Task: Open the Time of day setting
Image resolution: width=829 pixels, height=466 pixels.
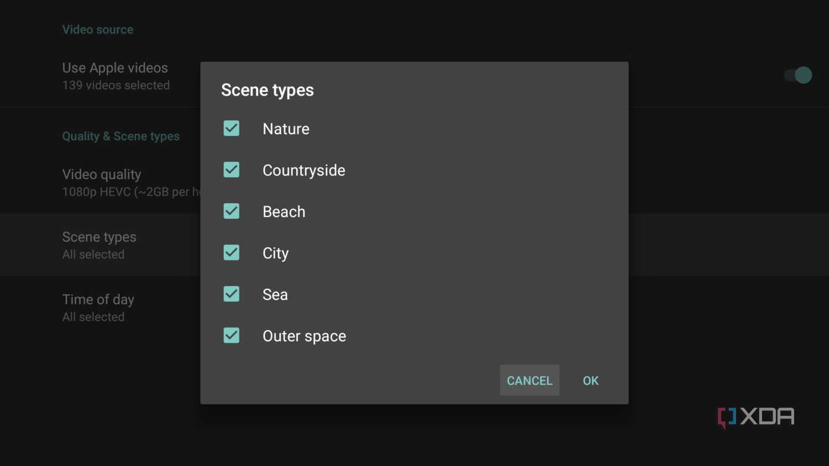Action: click(x=98, y=308)
